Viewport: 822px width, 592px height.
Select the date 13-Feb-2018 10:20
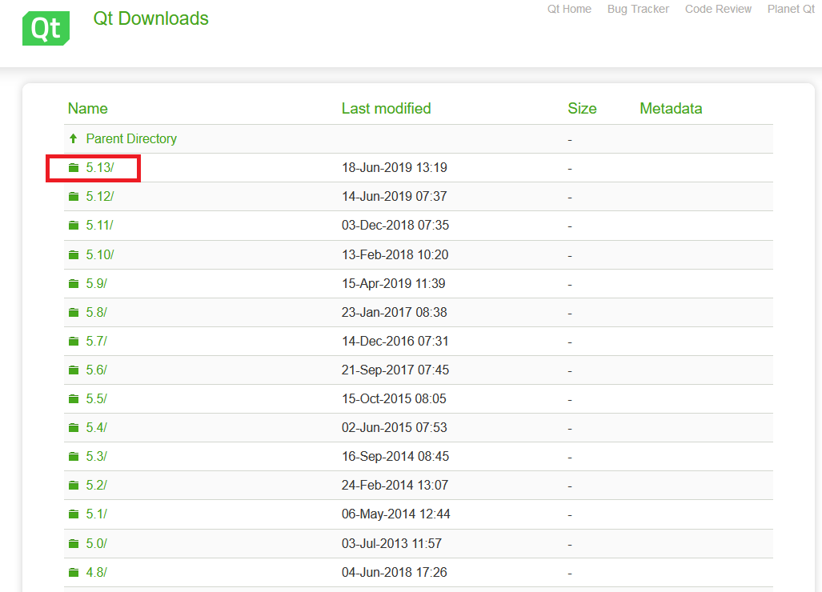(x=395, y=254)
